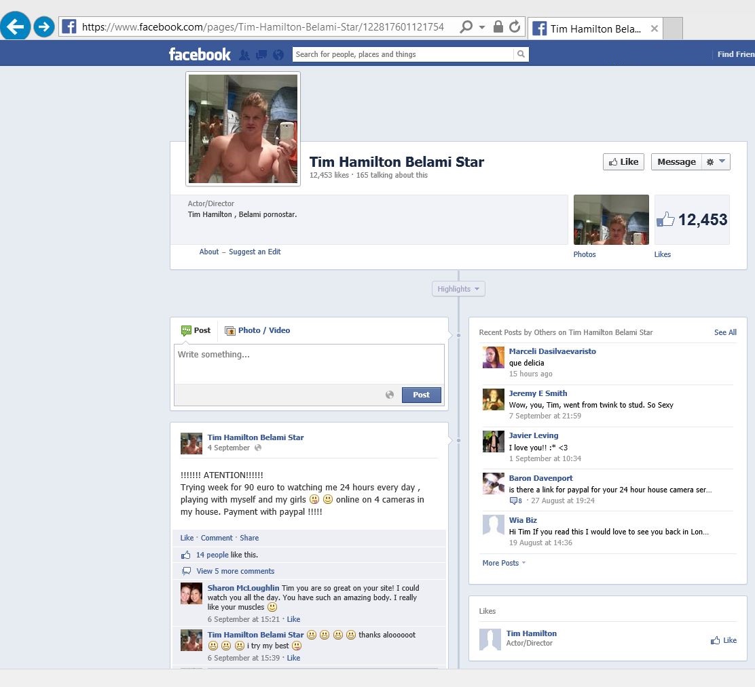Select the Tim Hamilton Bela... browser tab
This screenshot has width=755, height=687.
pos(595,29)
